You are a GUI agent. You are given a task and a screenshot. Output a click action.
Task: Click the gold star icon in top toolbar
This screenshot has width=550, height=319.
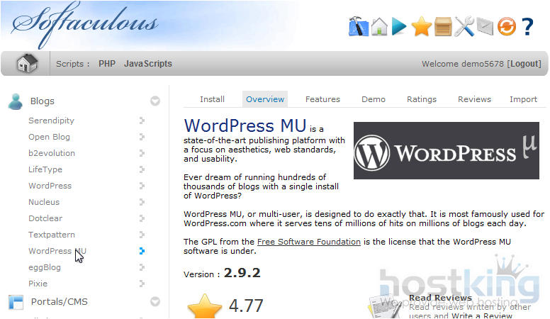click(422, 27)
